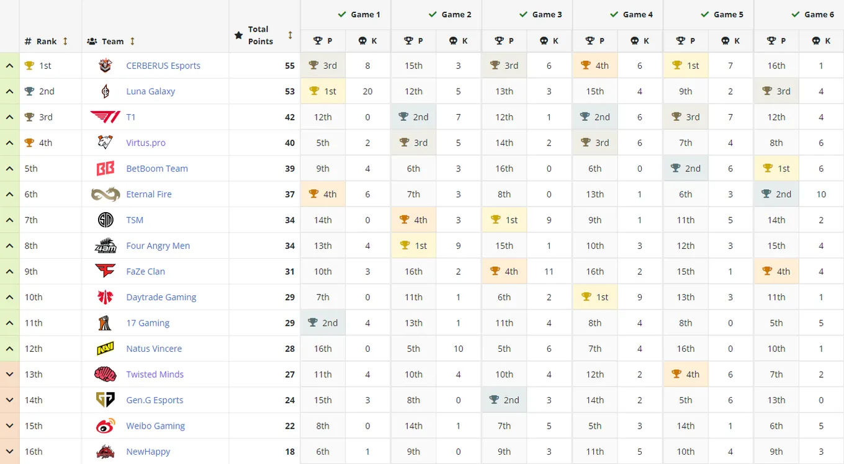
Task: Click the star icon beside Total Points
Action: pyautogui.click(x=238, y=35)
